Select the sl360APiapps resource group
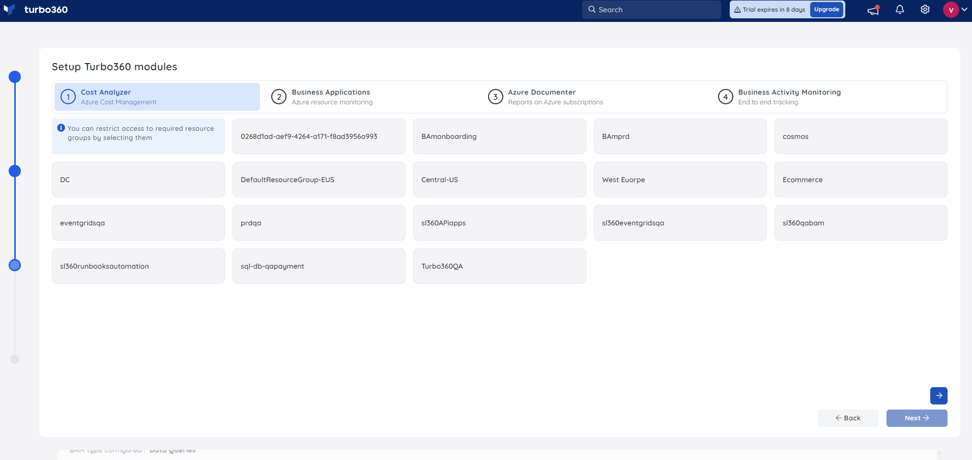 [x=500, y=223]
